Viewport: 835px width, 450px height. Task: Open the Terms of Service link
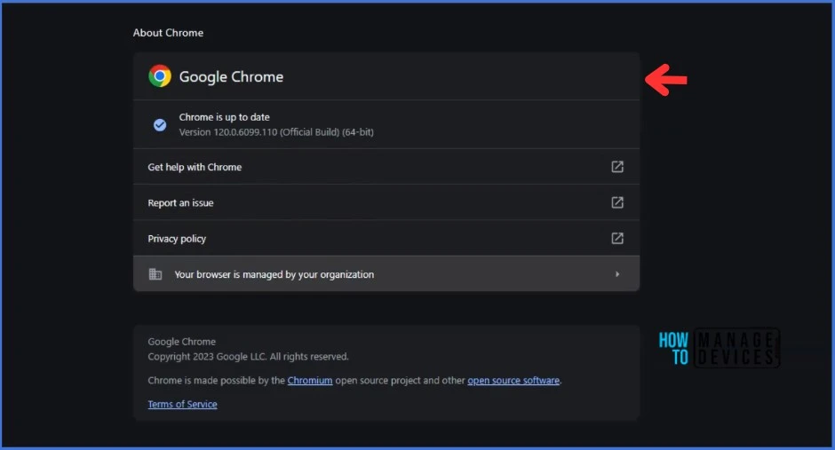182,404
